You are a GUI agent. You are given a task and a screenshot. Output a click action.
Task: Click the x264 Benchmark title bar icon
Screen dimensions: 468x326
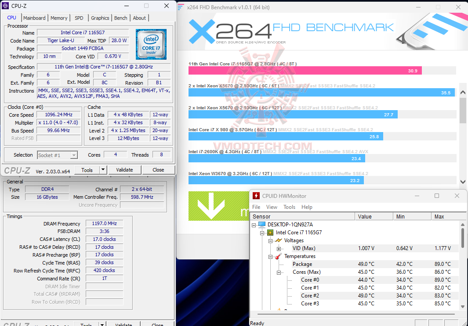(x=180, y=7)
